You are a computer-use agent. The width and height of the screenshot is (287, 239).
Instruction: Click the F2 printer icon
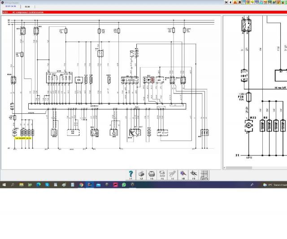[141, 174]
